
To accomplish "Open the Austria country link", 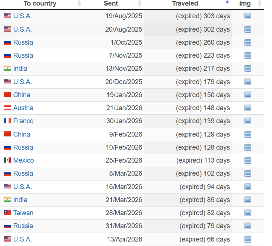I will 23,108.
